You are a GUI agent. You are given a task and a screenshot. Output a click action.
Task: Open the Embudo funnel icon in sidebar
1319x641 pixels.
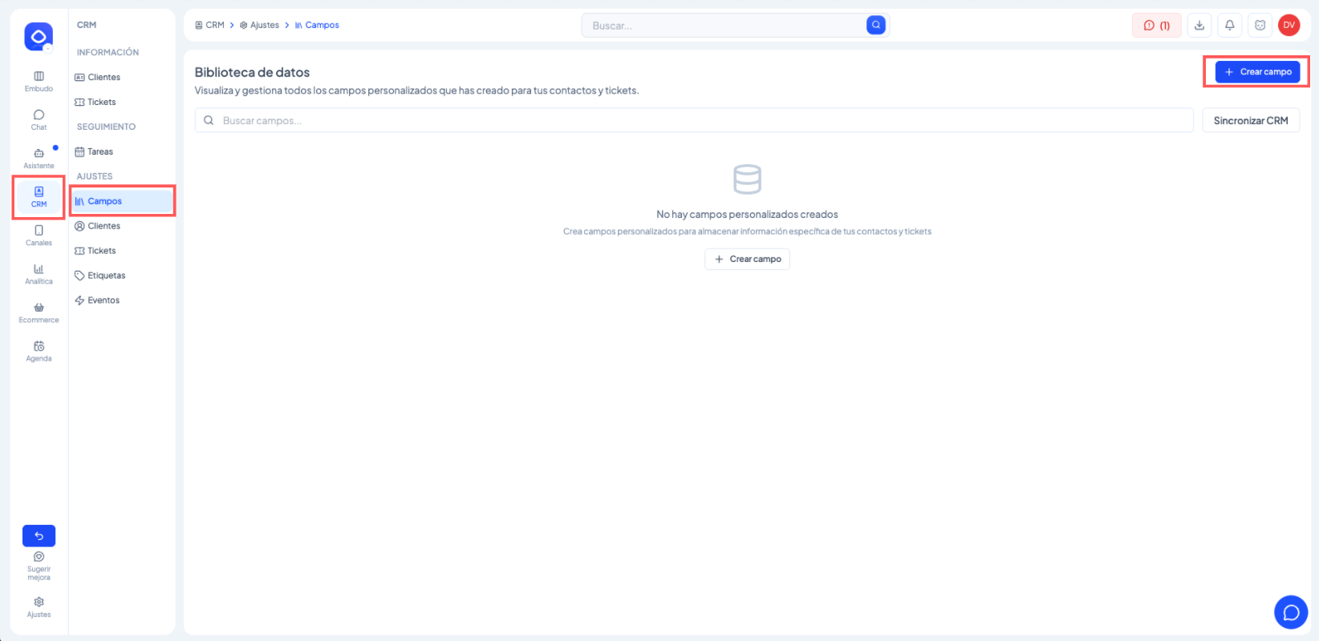click(x=39, y=76)
